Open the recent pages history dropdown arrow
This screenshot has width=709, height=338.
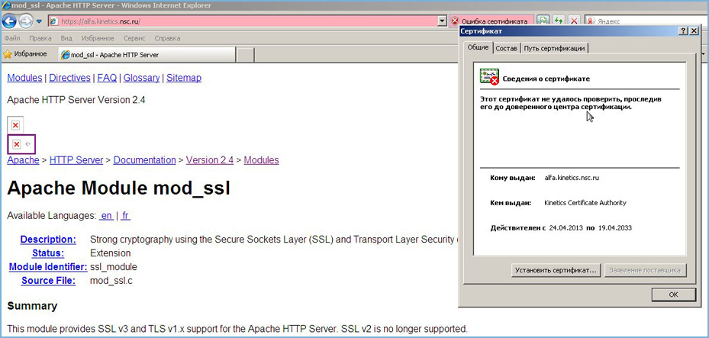tap(40, 21)
